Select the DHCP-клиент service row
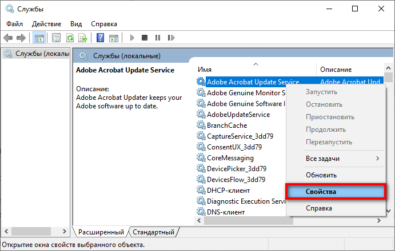 click(241, 191)
